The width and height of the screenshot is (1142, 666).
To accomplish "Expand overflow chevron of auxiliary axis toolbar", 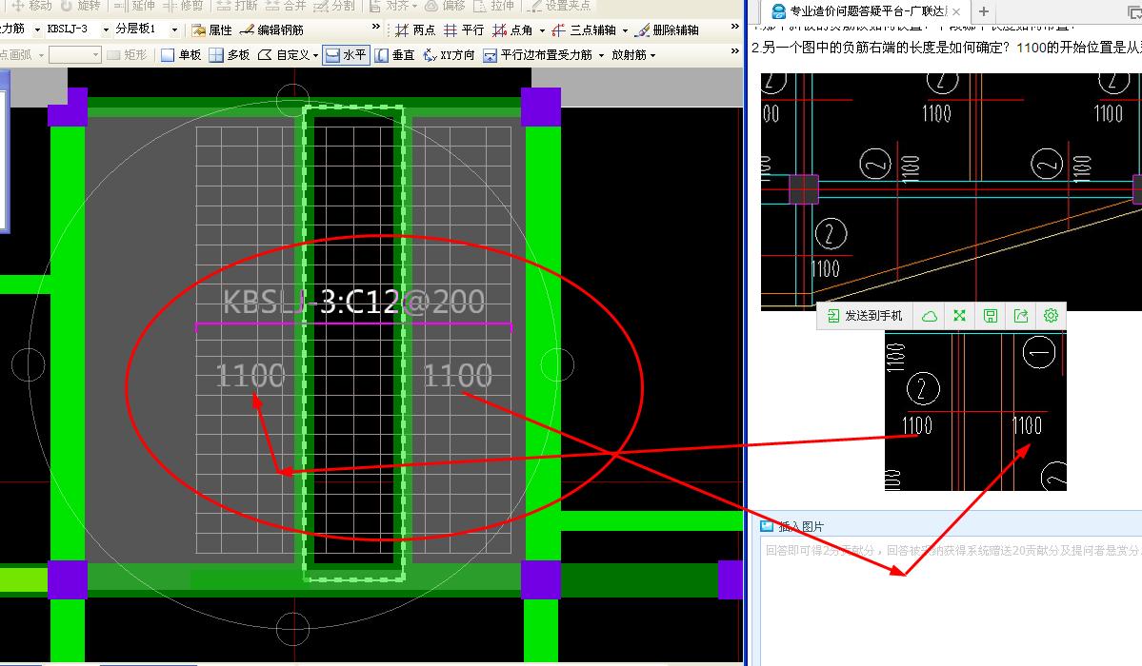I will (x=735, y=27).
